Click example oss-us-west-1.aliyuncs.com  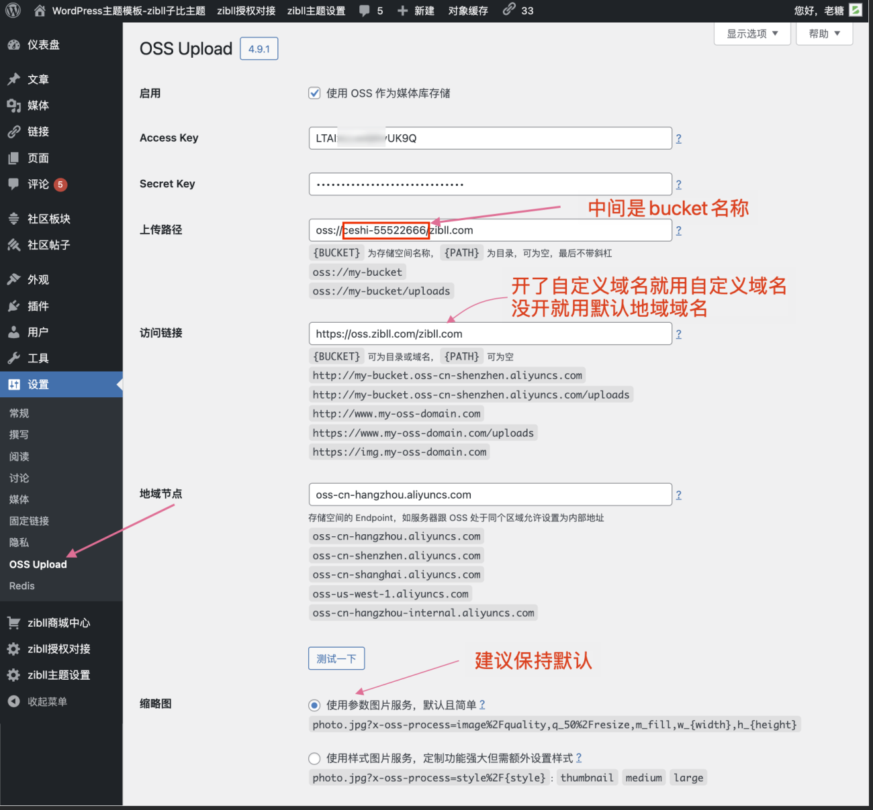pyautogui.click(x=391, y=594)
